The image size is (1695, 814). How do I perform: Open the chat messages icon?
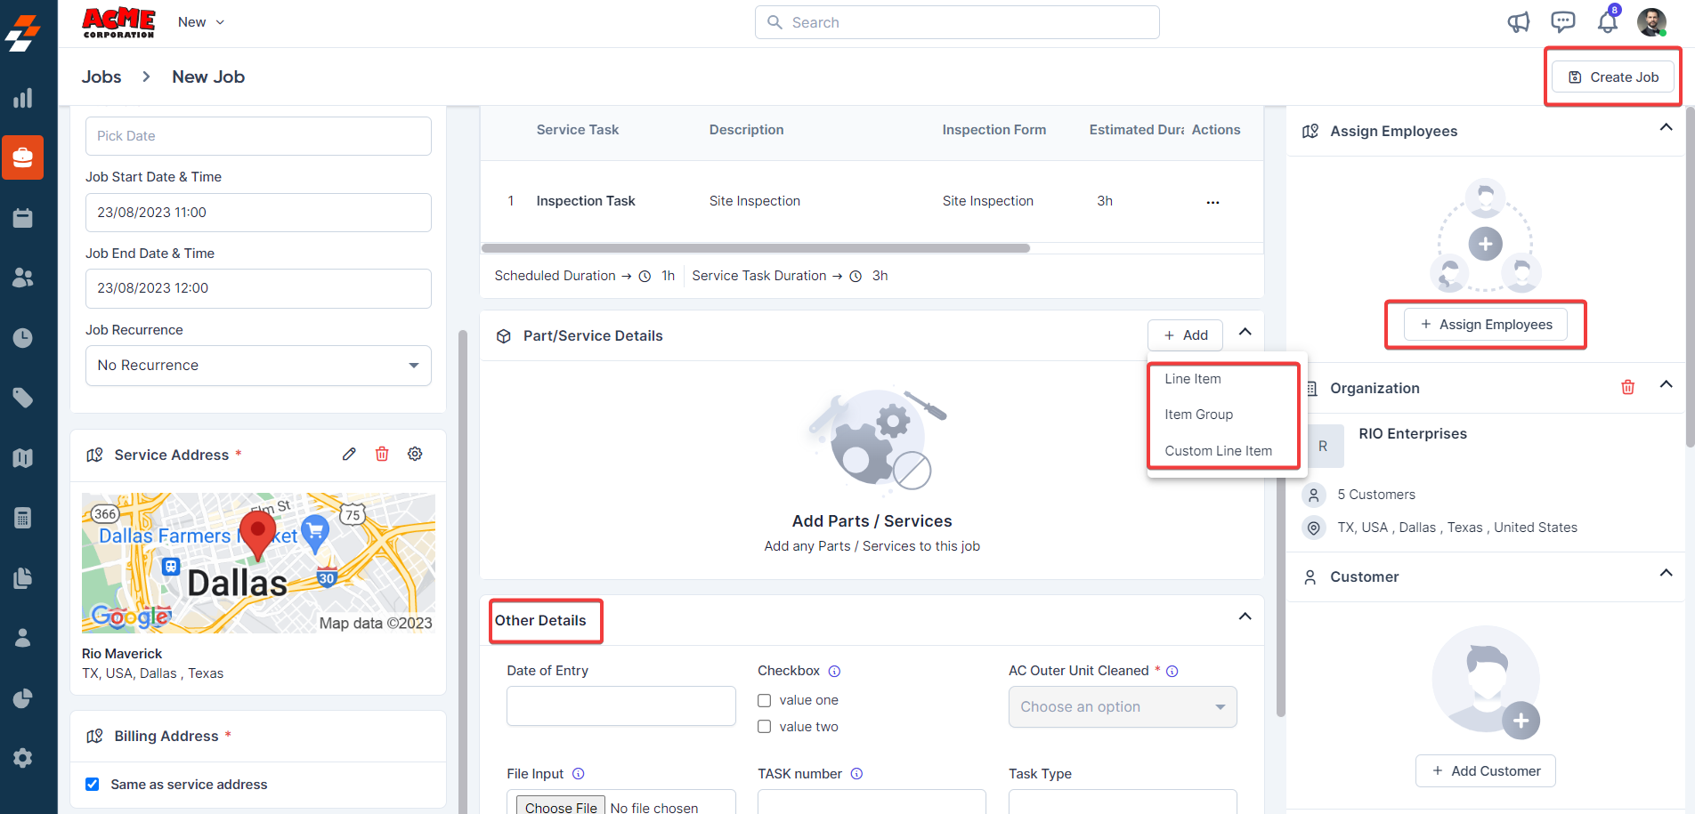point(1562,22)
